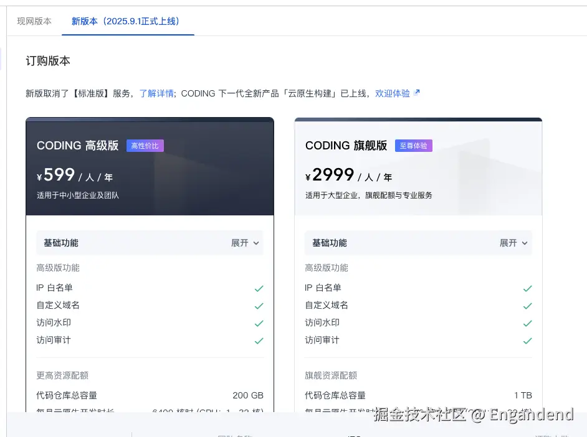Screen dimensions: 587x437
Task: Click the IP 白名单 checkmark in 高级版
Action: pos(259,288)
